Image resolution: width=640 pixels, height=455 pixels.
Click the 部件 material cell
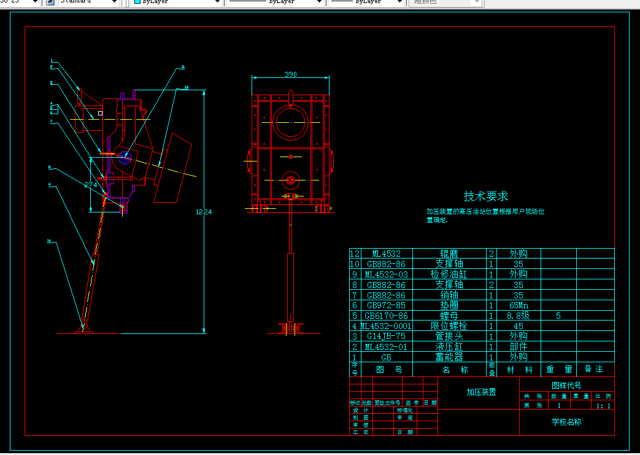519,347
